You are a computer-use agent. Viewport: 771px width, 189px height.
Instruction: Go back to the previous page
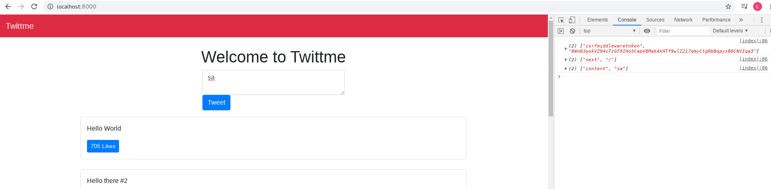point(8,6)
